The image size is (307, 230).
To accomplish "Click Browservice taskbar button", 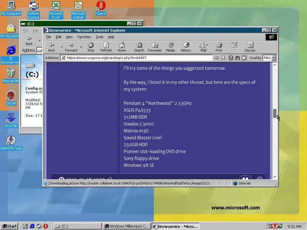I will tap(176, 226).
